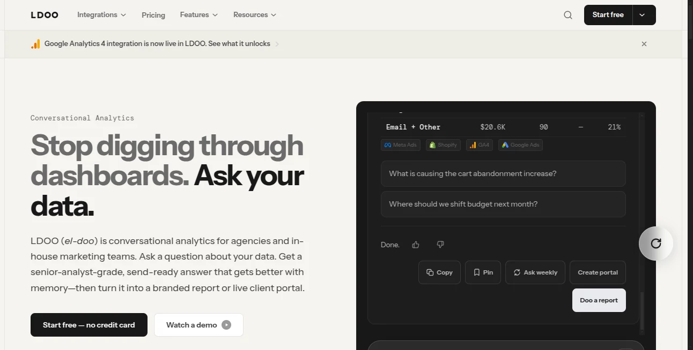Click the Shopify source badge
Screen dimensions: 693x350
[443, 145]
